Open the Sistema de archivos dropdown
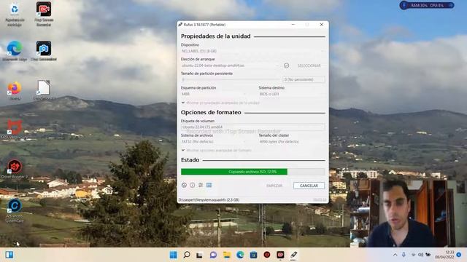Image resolution: width=467 pixels, height=262 pixels. 214,142
